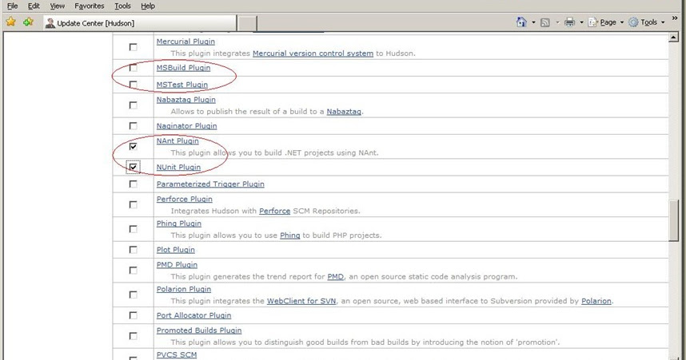Open the File menu
Image resolution: width=686 pixels, height=360 pixels.
(x=12, y=6)
